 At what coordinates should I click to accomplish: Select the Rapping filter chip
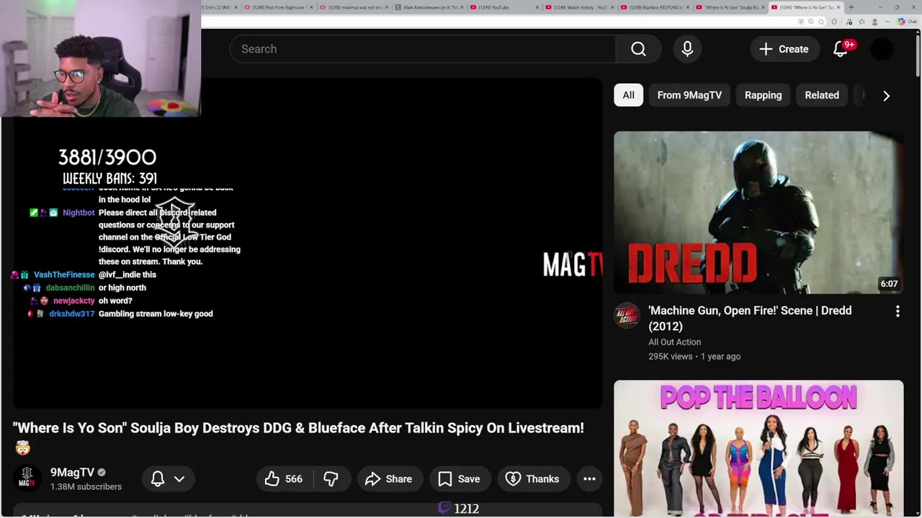click(x=763, y=95)
